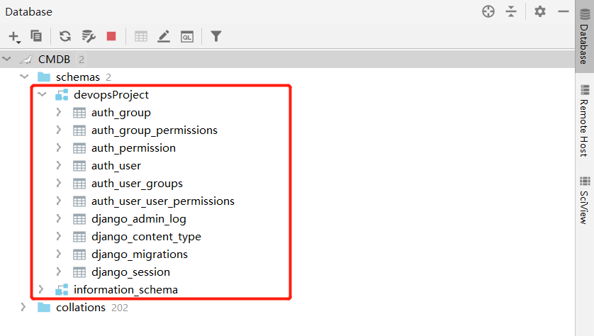Expand the auth_user_user_permissions table

[59, 201]
